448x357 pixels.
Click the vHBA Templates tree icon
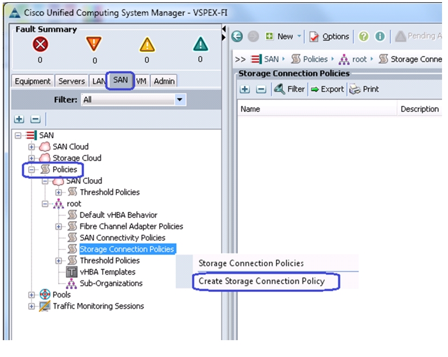[72, 272]
